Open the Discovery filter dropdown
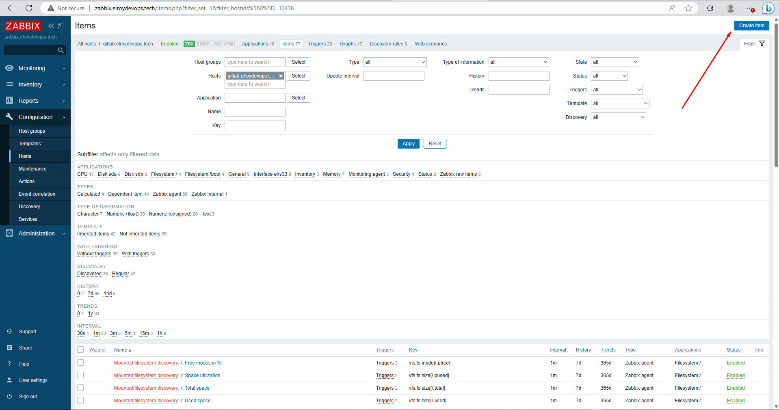The width and height of the screenshot is (779, 410). [618, 117]
